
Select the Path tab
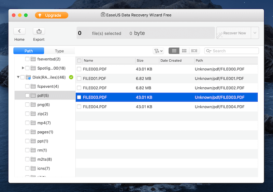(x=29, y=51)
